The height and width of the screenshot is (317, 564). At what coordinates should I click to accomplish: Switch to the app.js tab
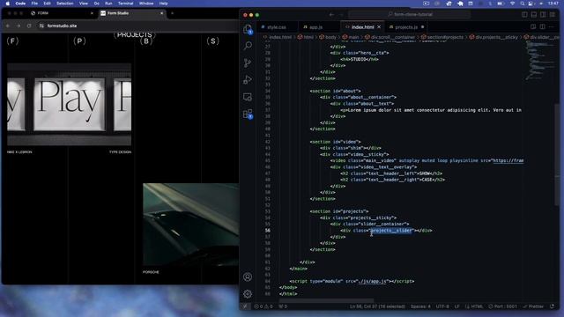(315, 27)
